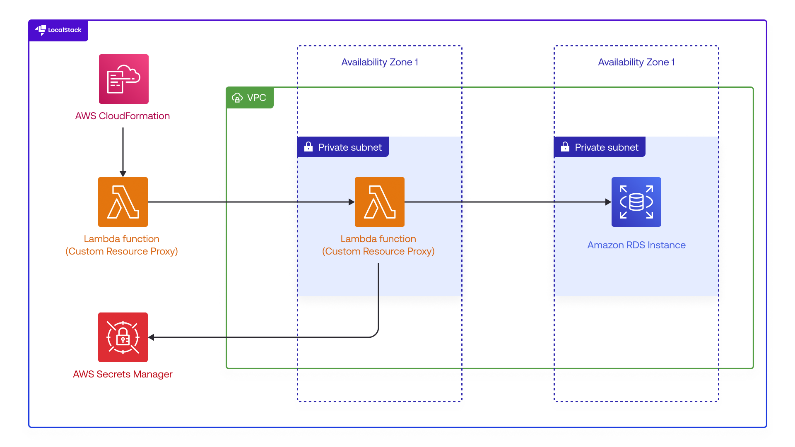Click the LocalStack text in the purple banner
This screenshot has height=447, width=795.
pyautogui.click(x=64, y=30)
